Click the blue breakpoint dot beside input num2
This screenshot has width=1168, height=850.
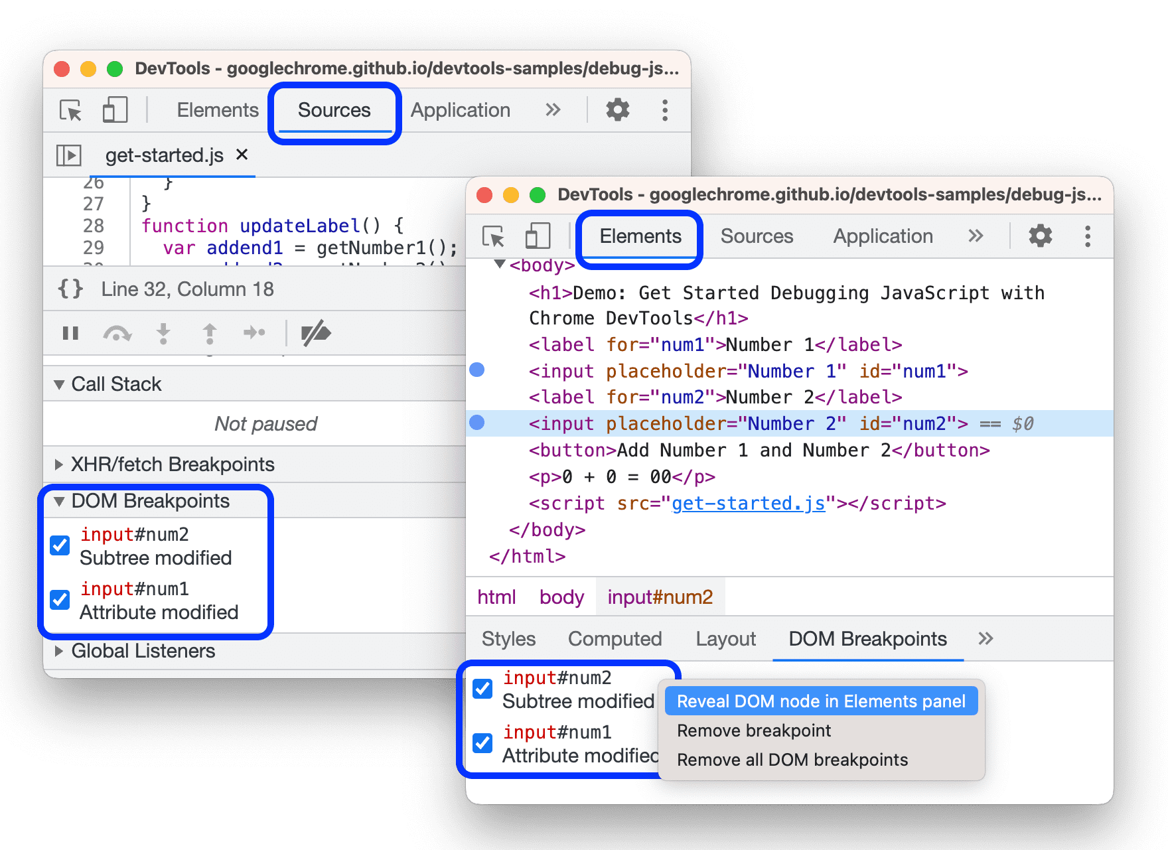point(476,423)
